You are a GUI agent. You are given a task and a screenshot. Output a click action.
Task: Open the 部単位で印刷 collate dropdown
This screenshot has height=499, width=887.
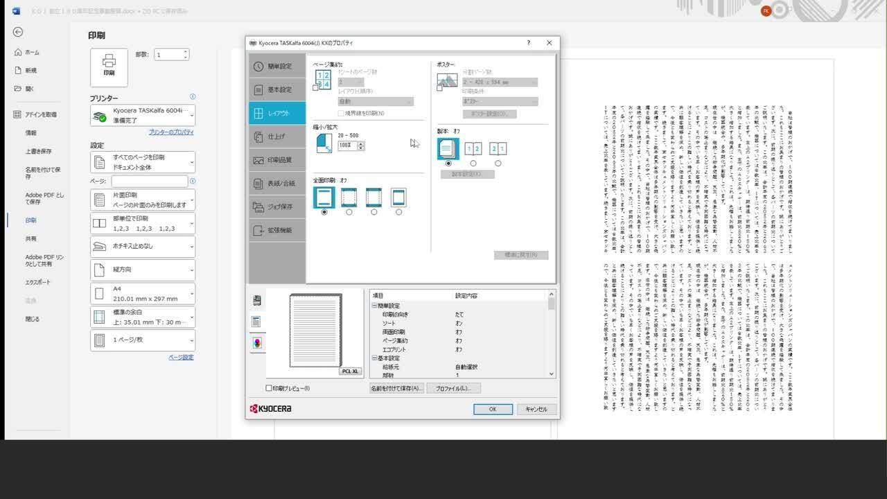point(143,223)
